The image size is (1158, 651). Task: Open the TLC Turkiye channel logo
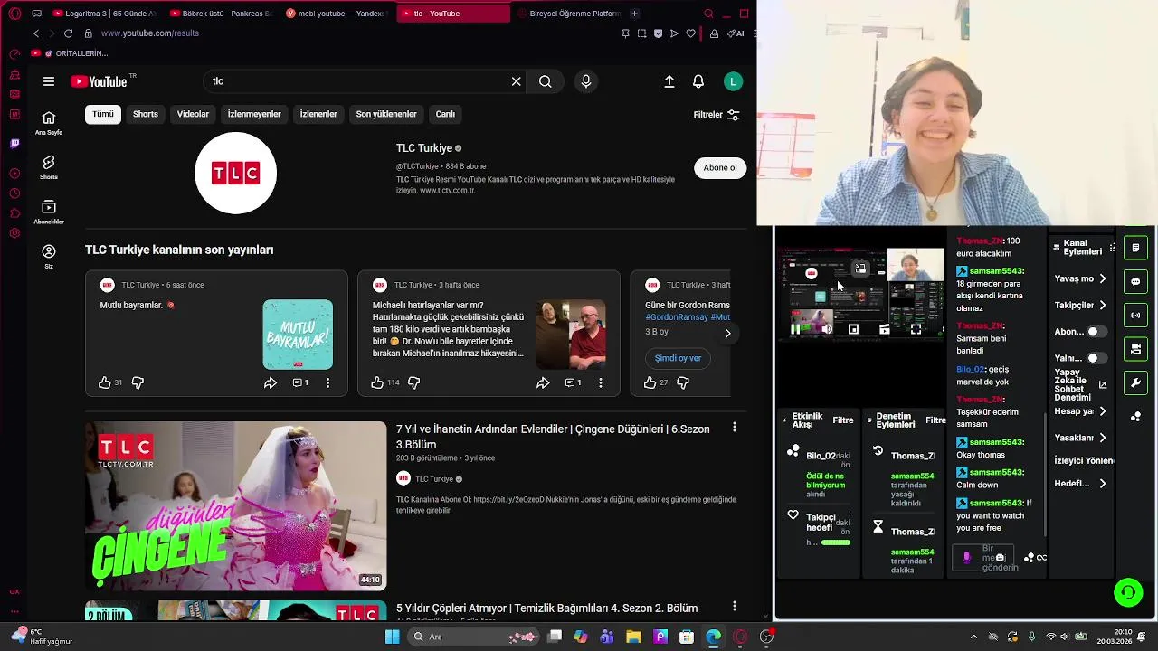(235, 173)
